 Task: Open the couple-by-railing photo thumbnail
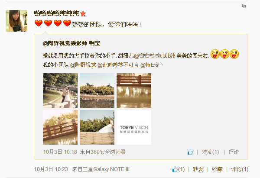[60, 91]
